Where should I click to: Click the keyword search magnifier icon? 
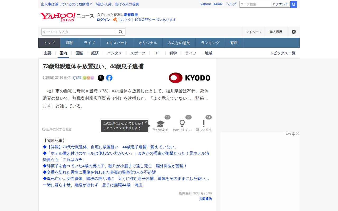(121, 32)
